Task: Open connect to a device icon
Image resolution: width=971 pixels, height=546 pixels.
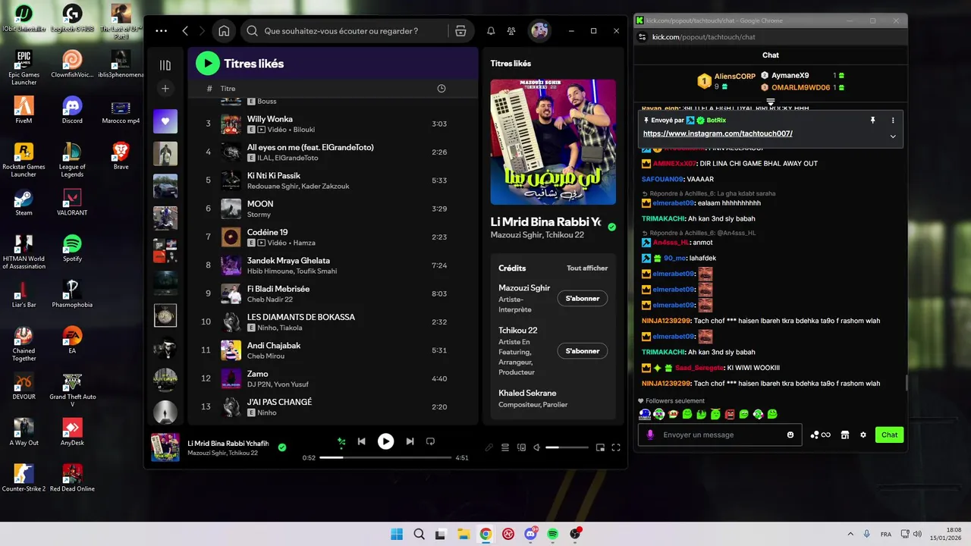Action: (x=521, y=447)
